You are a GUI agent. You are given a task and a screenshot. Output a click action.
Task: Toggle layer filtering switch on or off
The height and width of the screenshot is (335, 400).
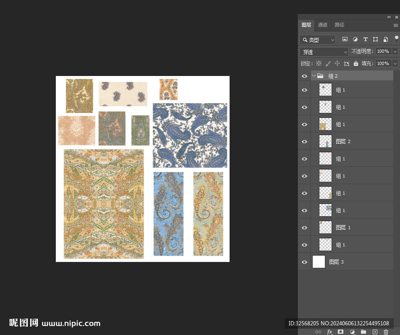396,39
